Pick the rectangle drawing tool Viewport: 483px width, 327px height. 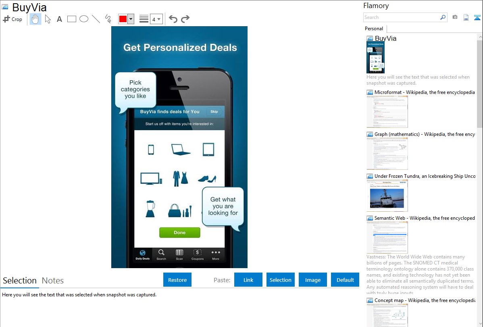point(71,19)
